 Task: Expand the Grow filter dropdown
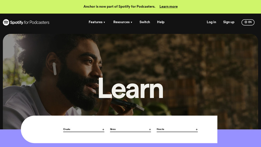130,129
